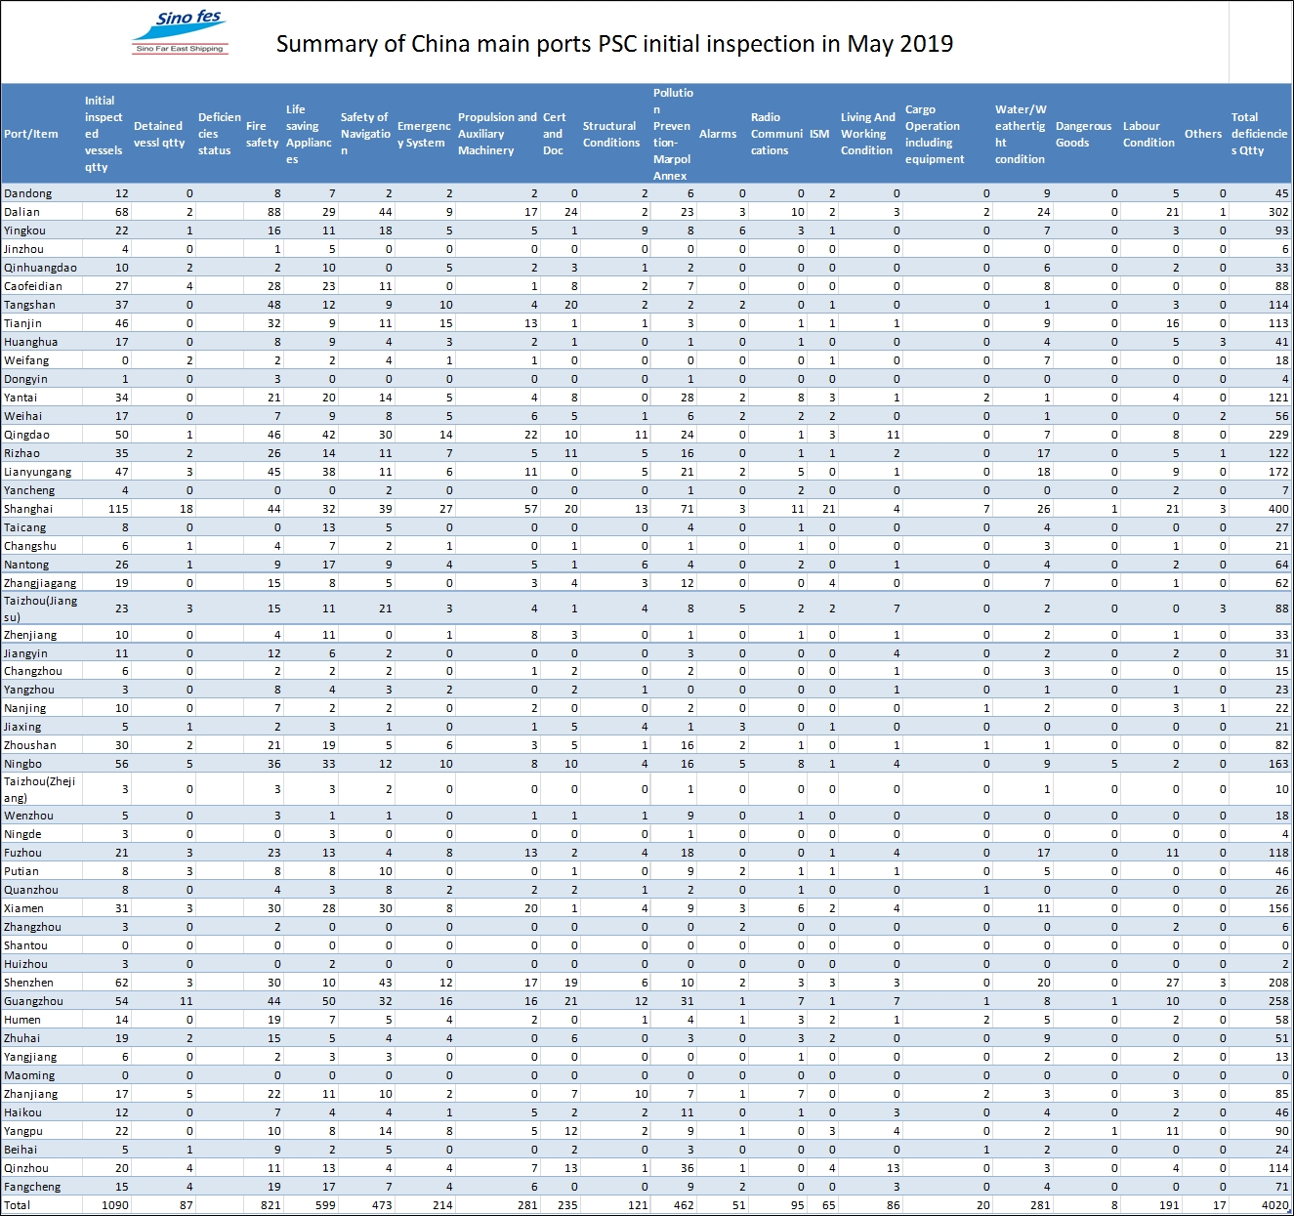The height and width of the screenshot is (1216, 1294).
Task: Click Cargo Operation including equipment header
Action: click(x=935, y=134)
